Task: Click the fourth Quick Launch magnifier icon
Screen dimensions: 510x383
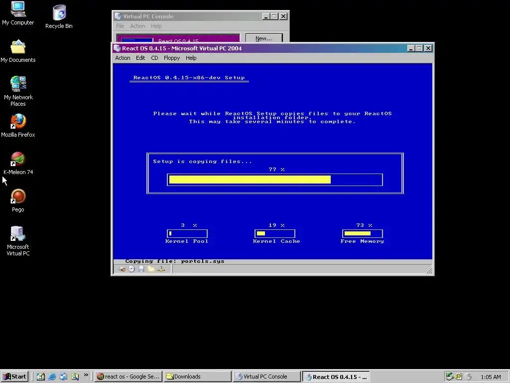Action: 75,377
